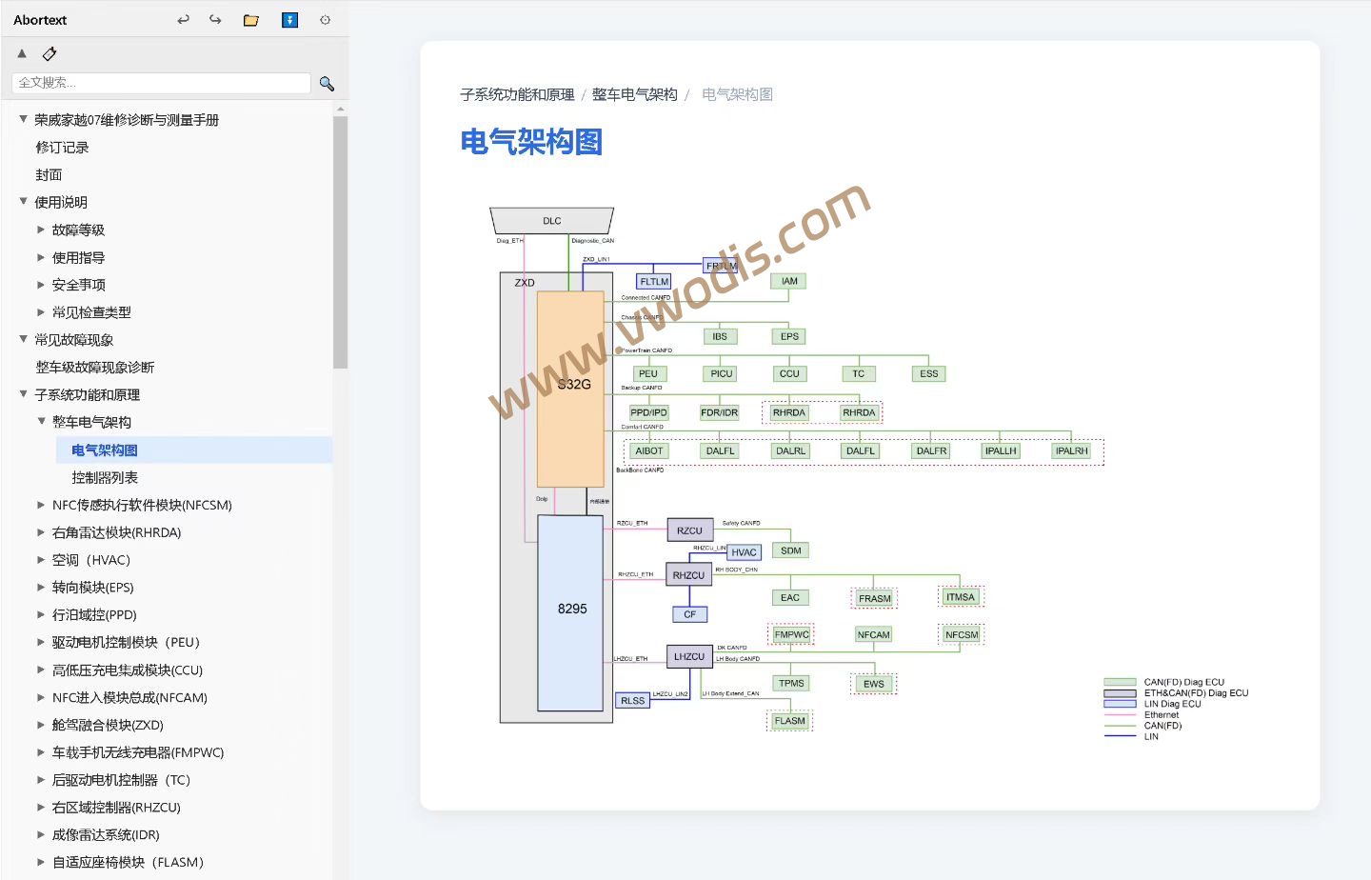Open the 成像雷达系统(IDR) entry
Image resolution: width=1371 pixels, height=880 pixels.
106,835
